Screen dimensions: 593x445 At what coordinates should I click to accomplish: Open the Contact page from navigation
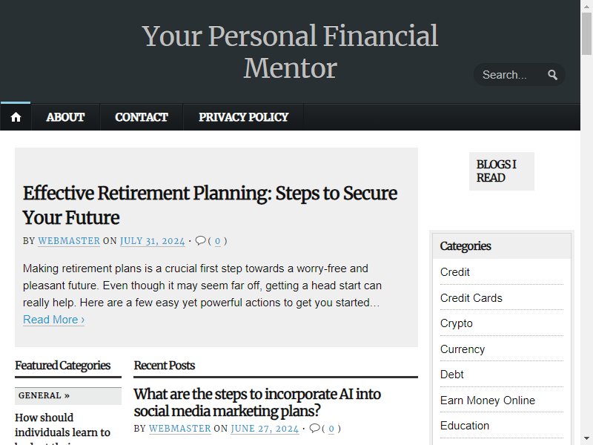coord(142,117)
